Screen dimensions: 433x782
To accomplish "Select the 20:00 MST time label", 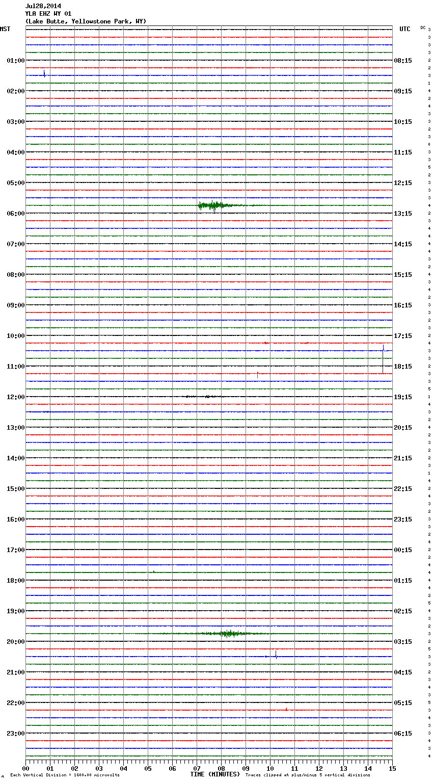I will coord(16,642).
